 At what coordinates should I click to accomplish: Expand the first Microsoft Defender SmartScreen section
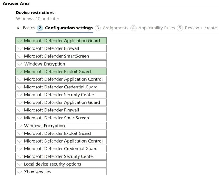61,56
